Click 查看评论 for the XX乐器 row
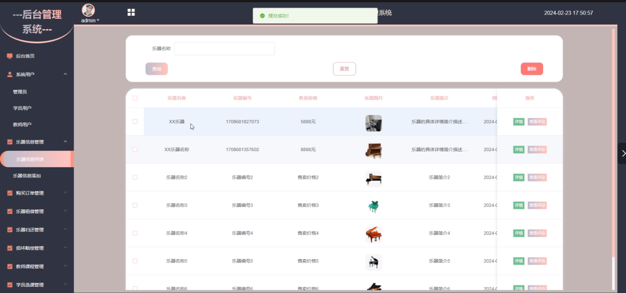The width and height of the screenshot is (626, 293). 537,122
